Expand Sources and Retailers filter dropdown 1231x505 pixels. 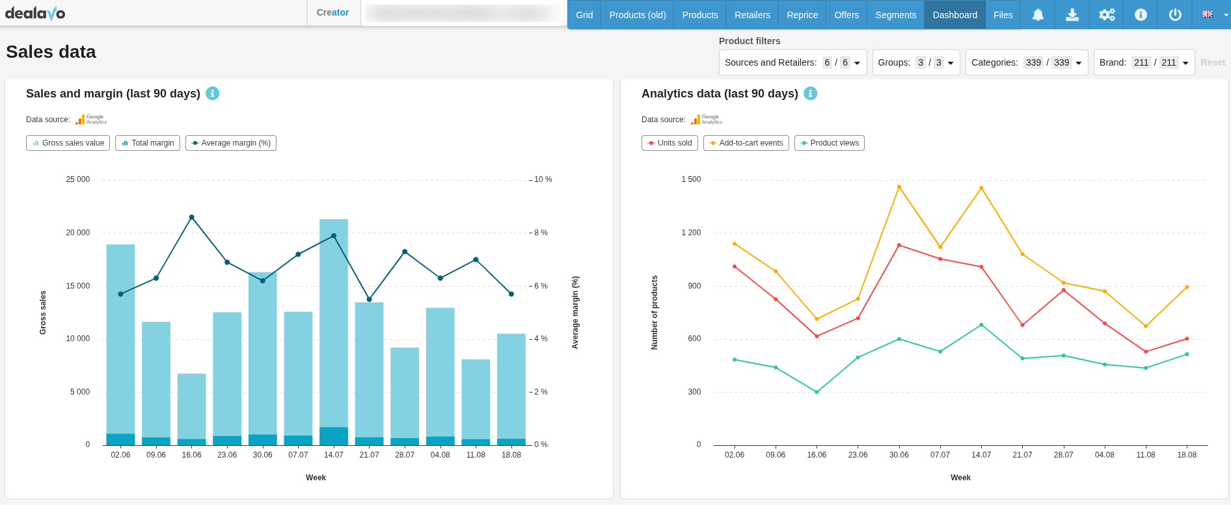tap(792, 62)
